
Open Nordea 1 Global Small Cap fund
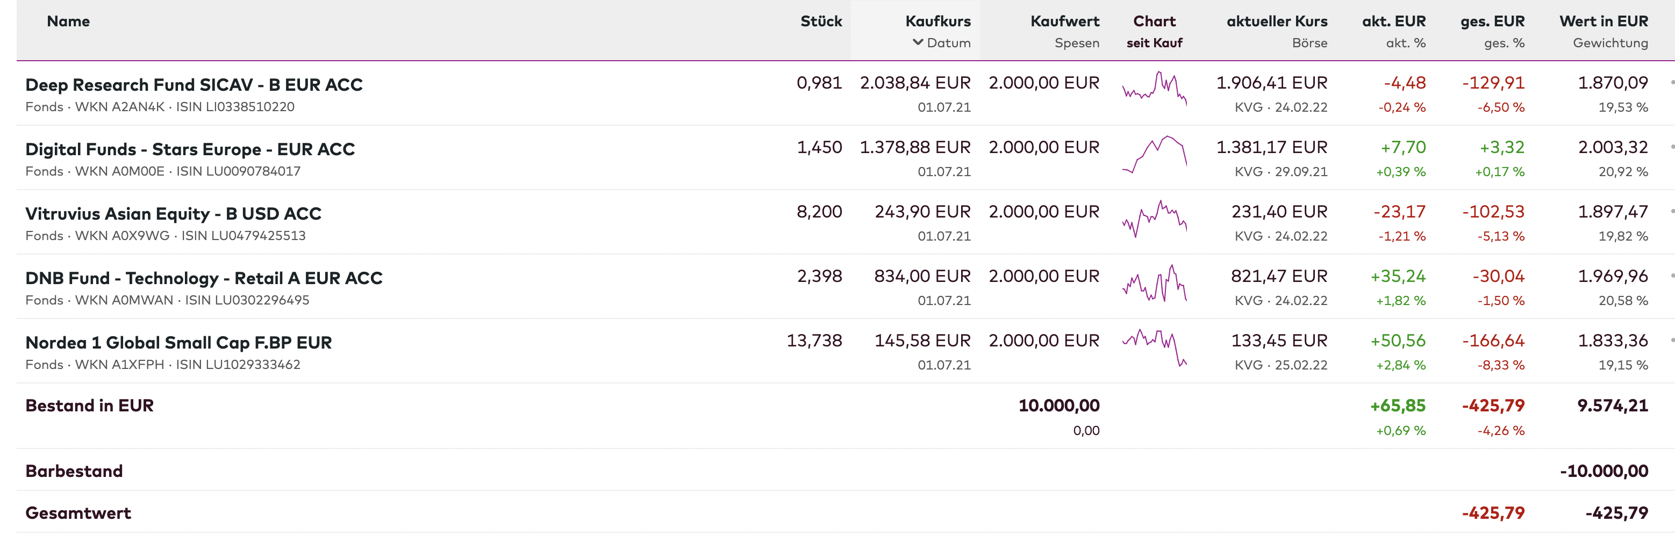tap(178, 343)
